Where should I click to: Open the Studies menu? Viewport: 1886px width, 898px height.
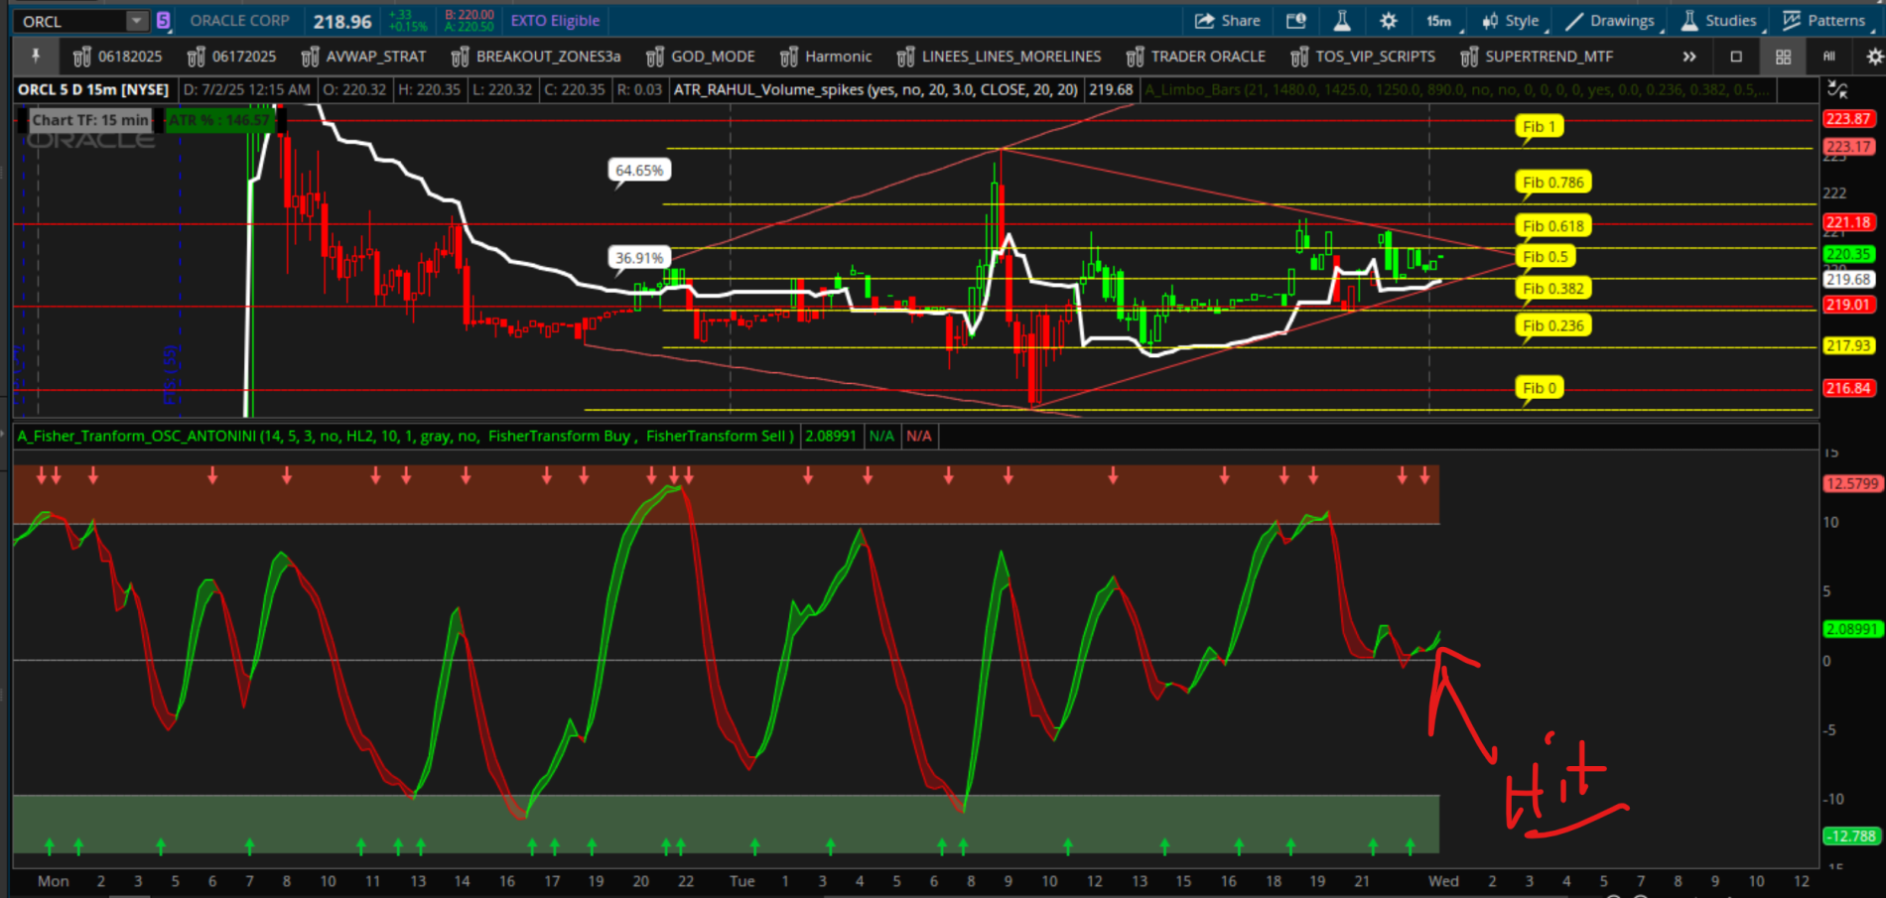1719,21
